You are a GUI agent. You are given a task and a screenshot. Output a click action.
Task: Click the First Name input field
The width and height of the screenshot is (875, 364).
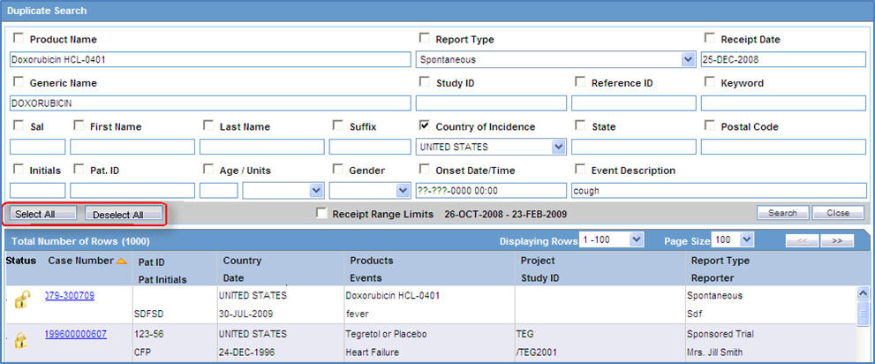(x=132, y=147)
